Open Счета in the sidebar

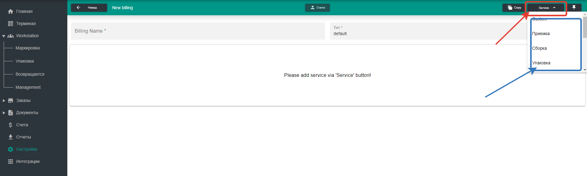coord(22,125)
